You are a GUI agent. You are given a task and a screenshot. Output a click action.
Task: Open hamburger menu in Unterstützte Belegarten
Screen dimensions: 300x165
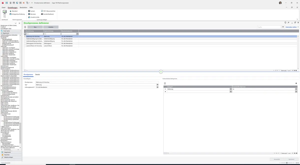(x=165, y=83)
